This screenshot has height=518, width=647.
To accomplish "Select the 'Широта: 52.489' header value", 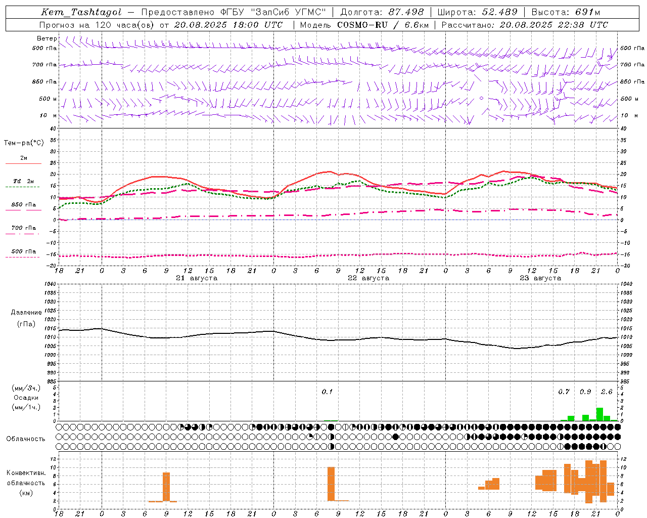I will pos(478,12).
